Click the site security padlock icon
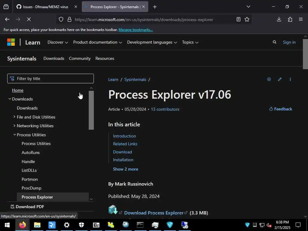308x231 pixels. [69, 20]
